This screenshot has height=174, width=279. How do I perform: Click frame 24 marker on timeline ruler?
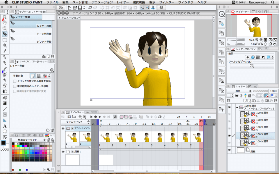[201, 121]
